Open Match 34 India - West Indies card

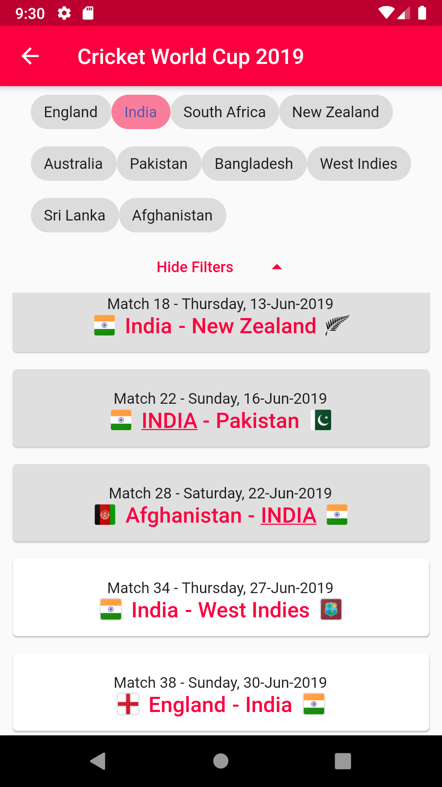[x=221, y=598]
